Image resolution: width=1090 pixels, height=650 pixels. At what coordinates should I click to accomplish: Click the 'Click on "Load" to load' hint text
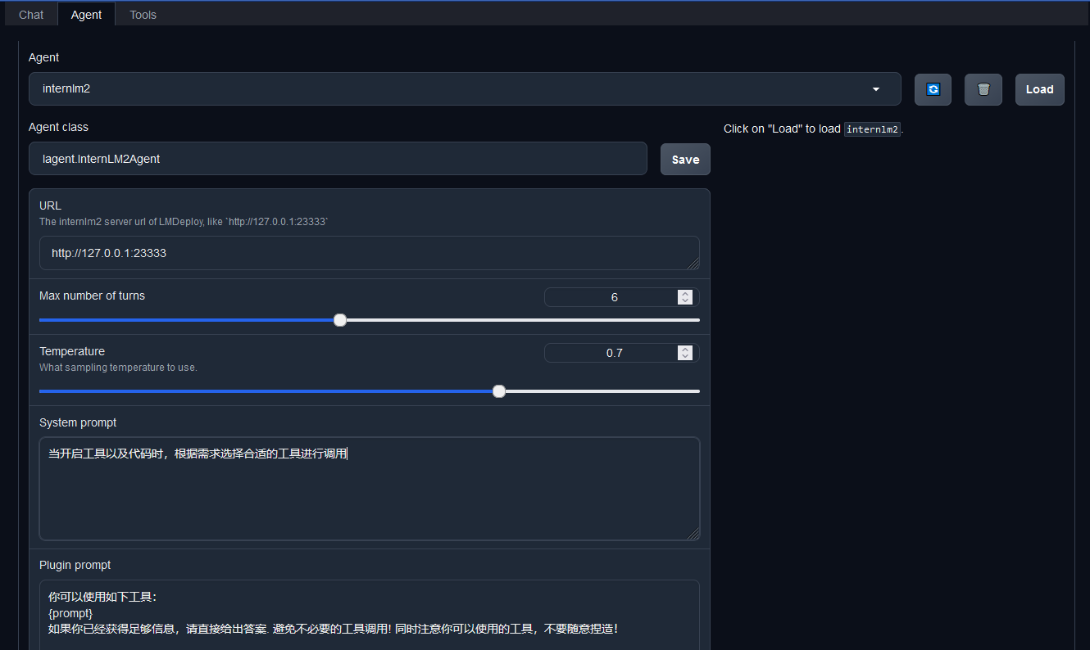(x=813, y=129)
